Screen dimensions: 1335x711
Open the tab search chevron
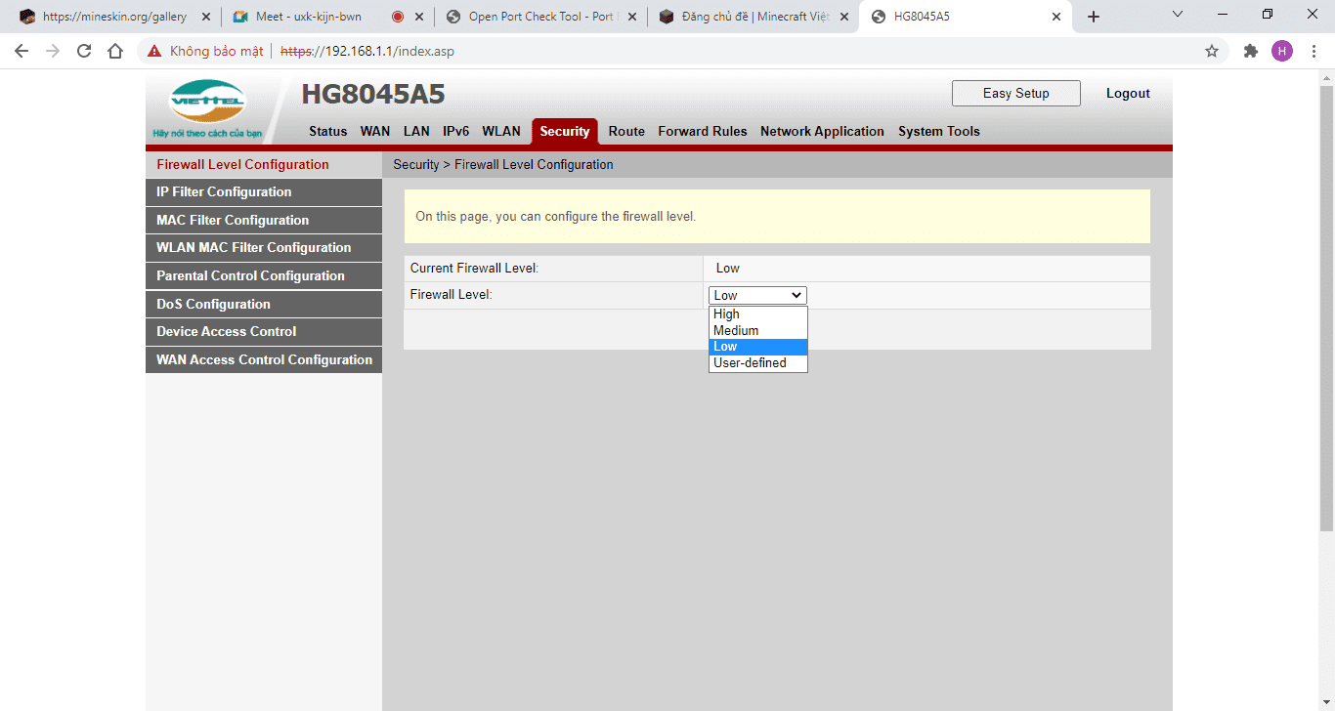tap(1178, 15)
